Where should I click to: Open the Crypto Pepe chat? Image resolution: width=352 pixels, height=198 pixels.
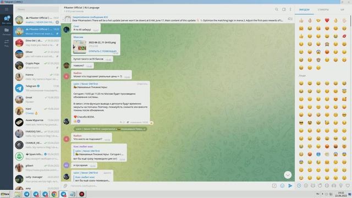[x=37, y=65]
